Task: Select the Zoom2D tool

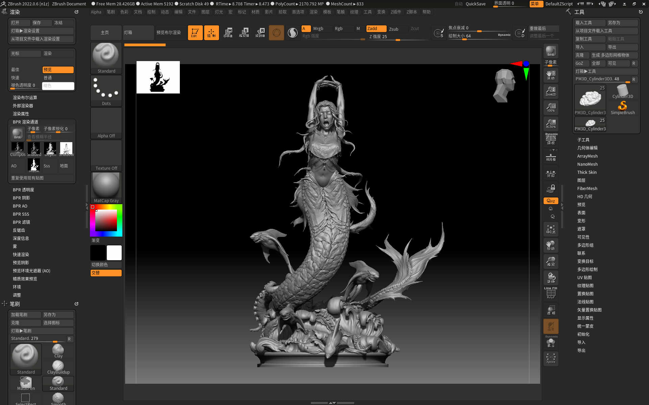Action: tap(551, 91)
